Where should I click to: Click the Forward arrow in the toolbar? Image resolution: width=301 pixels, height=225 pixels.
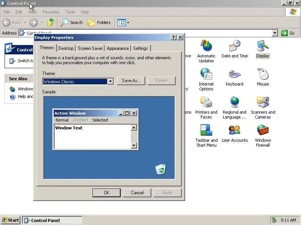pyautogui.click(x=33, y=22)
